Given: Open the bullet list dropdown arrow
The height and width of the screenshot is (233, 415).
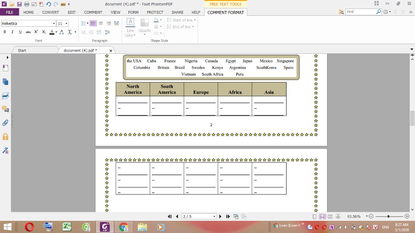Looking at the screenshot, I should point(88,23).
